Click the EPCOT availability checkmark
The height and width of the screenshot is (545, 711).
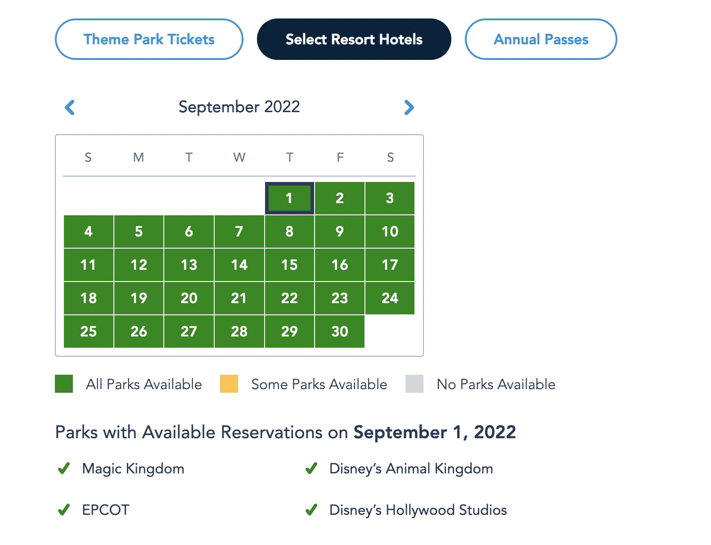(64, 510)
